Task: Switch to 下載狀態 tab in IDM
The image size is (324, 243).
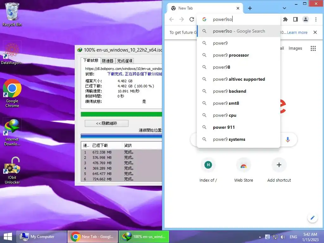Action: coord(91,60)
